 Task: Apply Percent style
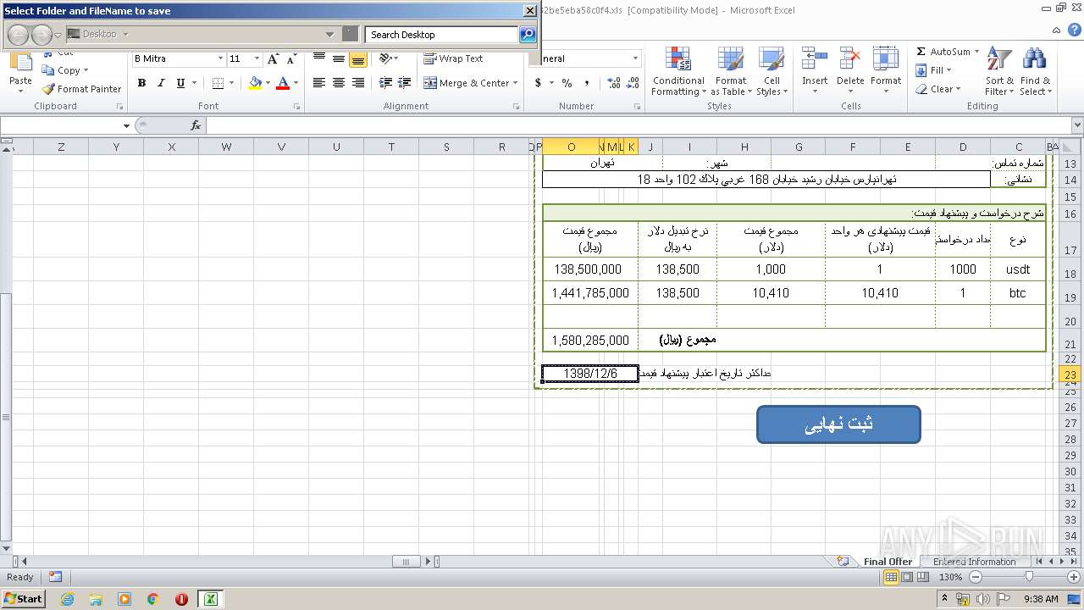pyautogui.click(x=567, y=83)
